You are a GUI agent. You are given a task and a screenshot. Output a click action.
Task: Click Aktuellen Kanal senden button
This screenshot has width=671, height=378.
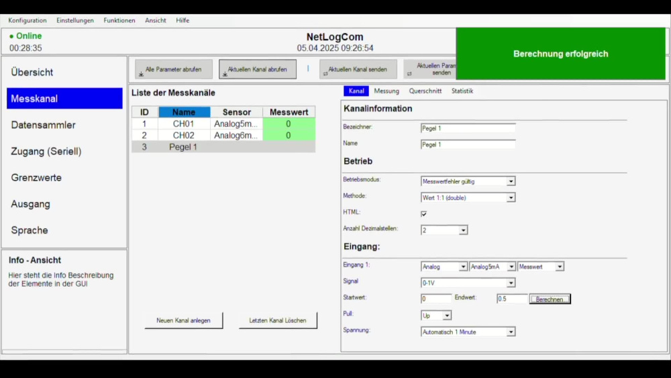tap(358, 69)
